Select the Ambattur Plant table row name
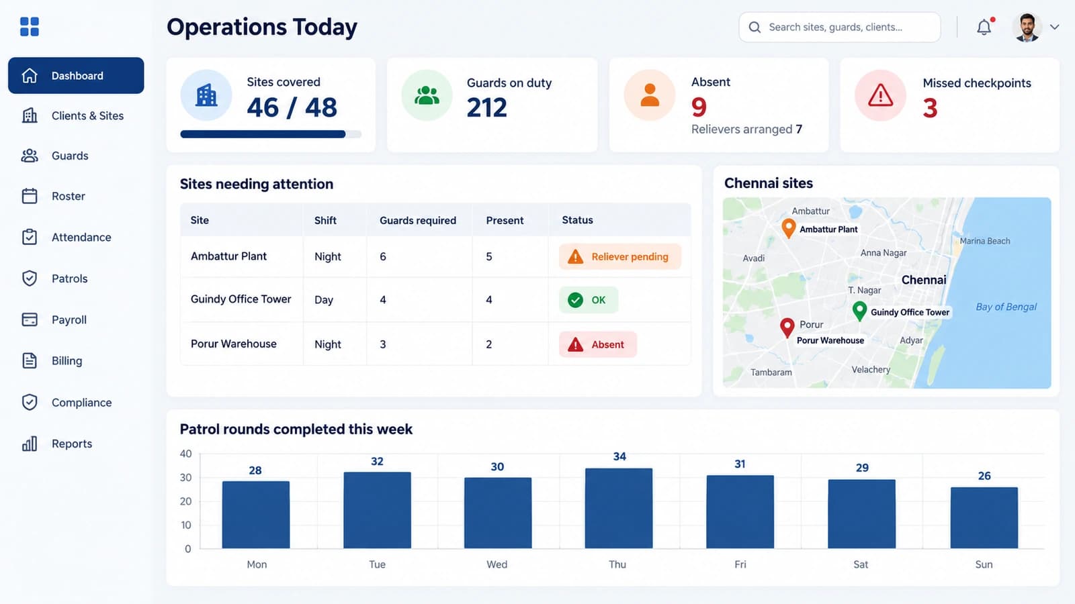 [228, 256]
